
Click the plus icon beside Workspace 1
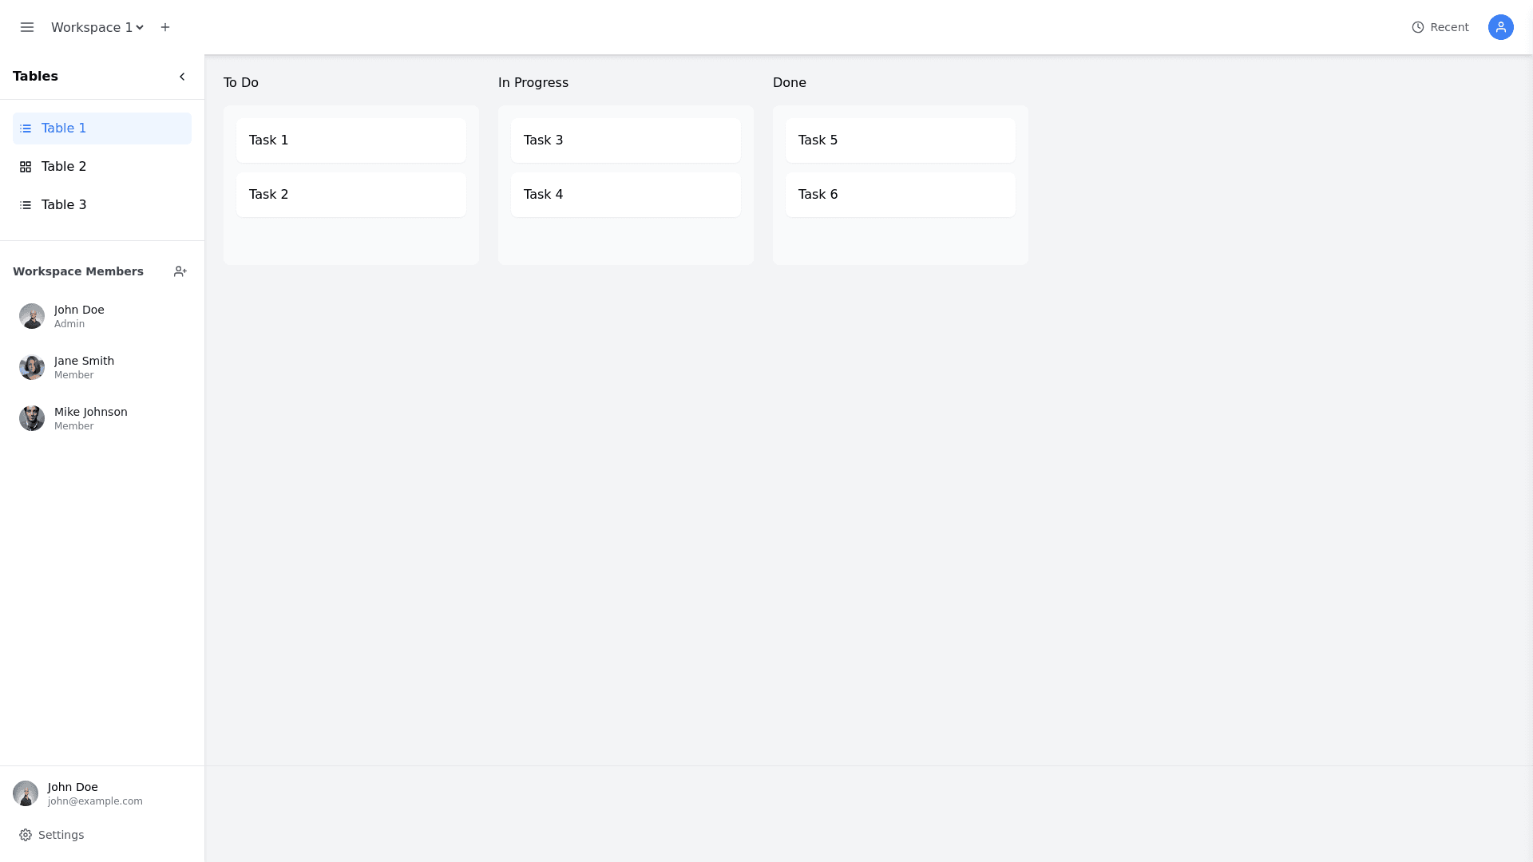[x=165, y=27]
